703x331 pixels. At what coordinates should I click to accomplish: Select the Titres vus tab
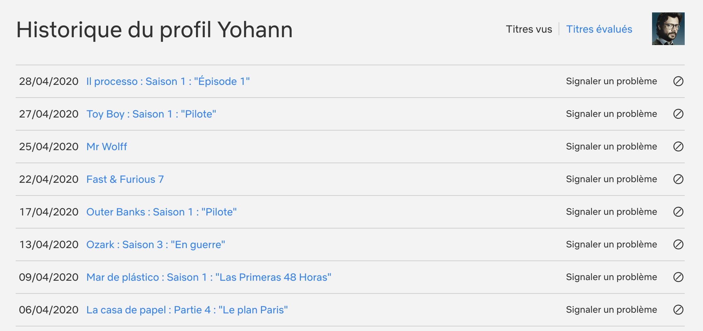tap(529, 29)
